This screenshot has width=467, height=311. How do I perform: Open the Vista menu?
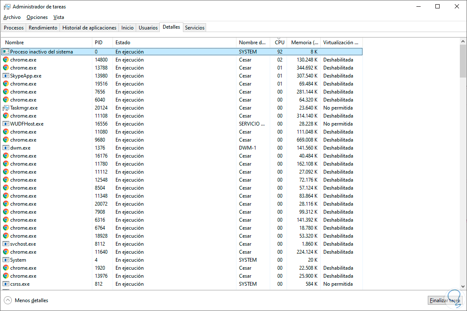[x=59, y=17]
